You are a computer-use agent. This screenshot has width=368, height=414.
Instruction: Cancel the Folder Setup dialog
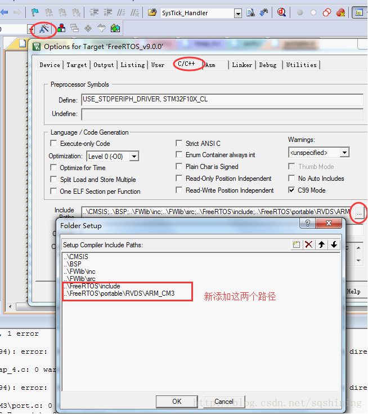pyautogui.click(x=224, y=402)
